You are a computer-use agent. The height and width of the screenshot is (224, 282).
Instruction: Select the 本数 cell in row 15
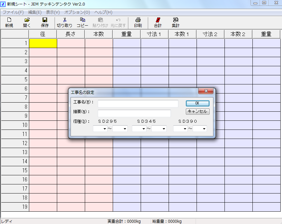(x=99, y=171)
